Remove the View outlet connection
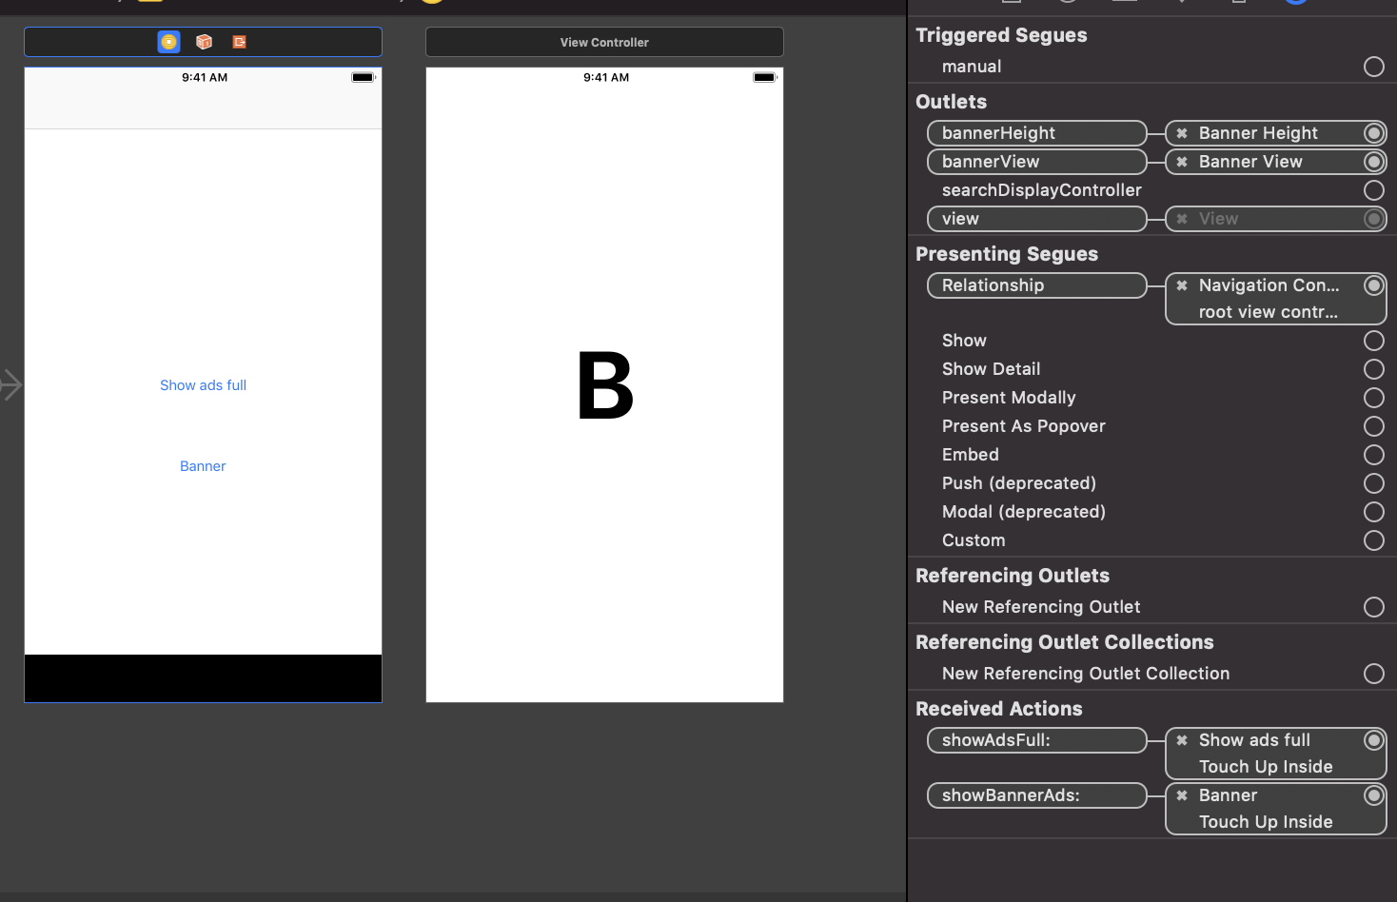The height and width of the screenshot is (902, 1397). point(1182,219)
